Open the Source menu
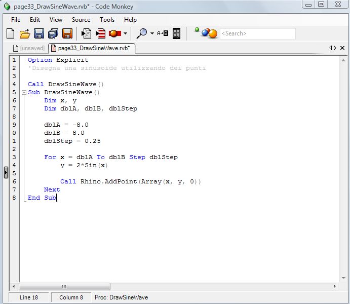This screenshot has height=304, width=350. tap(81, 20)
